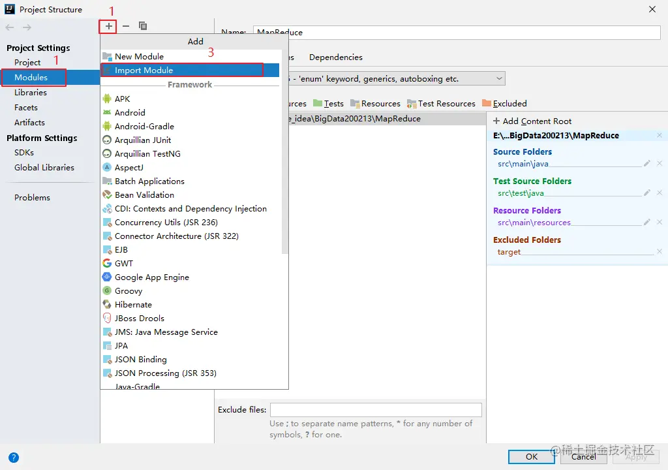
Task: Remove the MapReduce content root
Action: pos(660,136)
